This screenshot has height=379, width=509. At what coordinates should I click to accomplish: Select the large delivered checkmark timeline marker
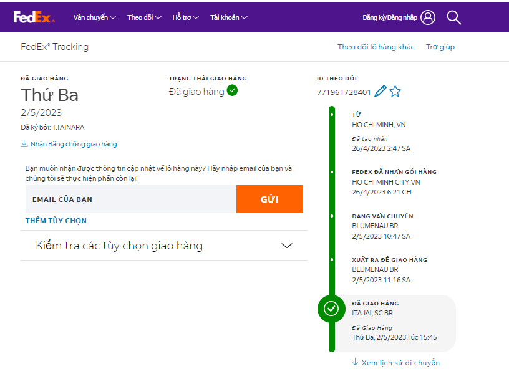click(332, 308)
